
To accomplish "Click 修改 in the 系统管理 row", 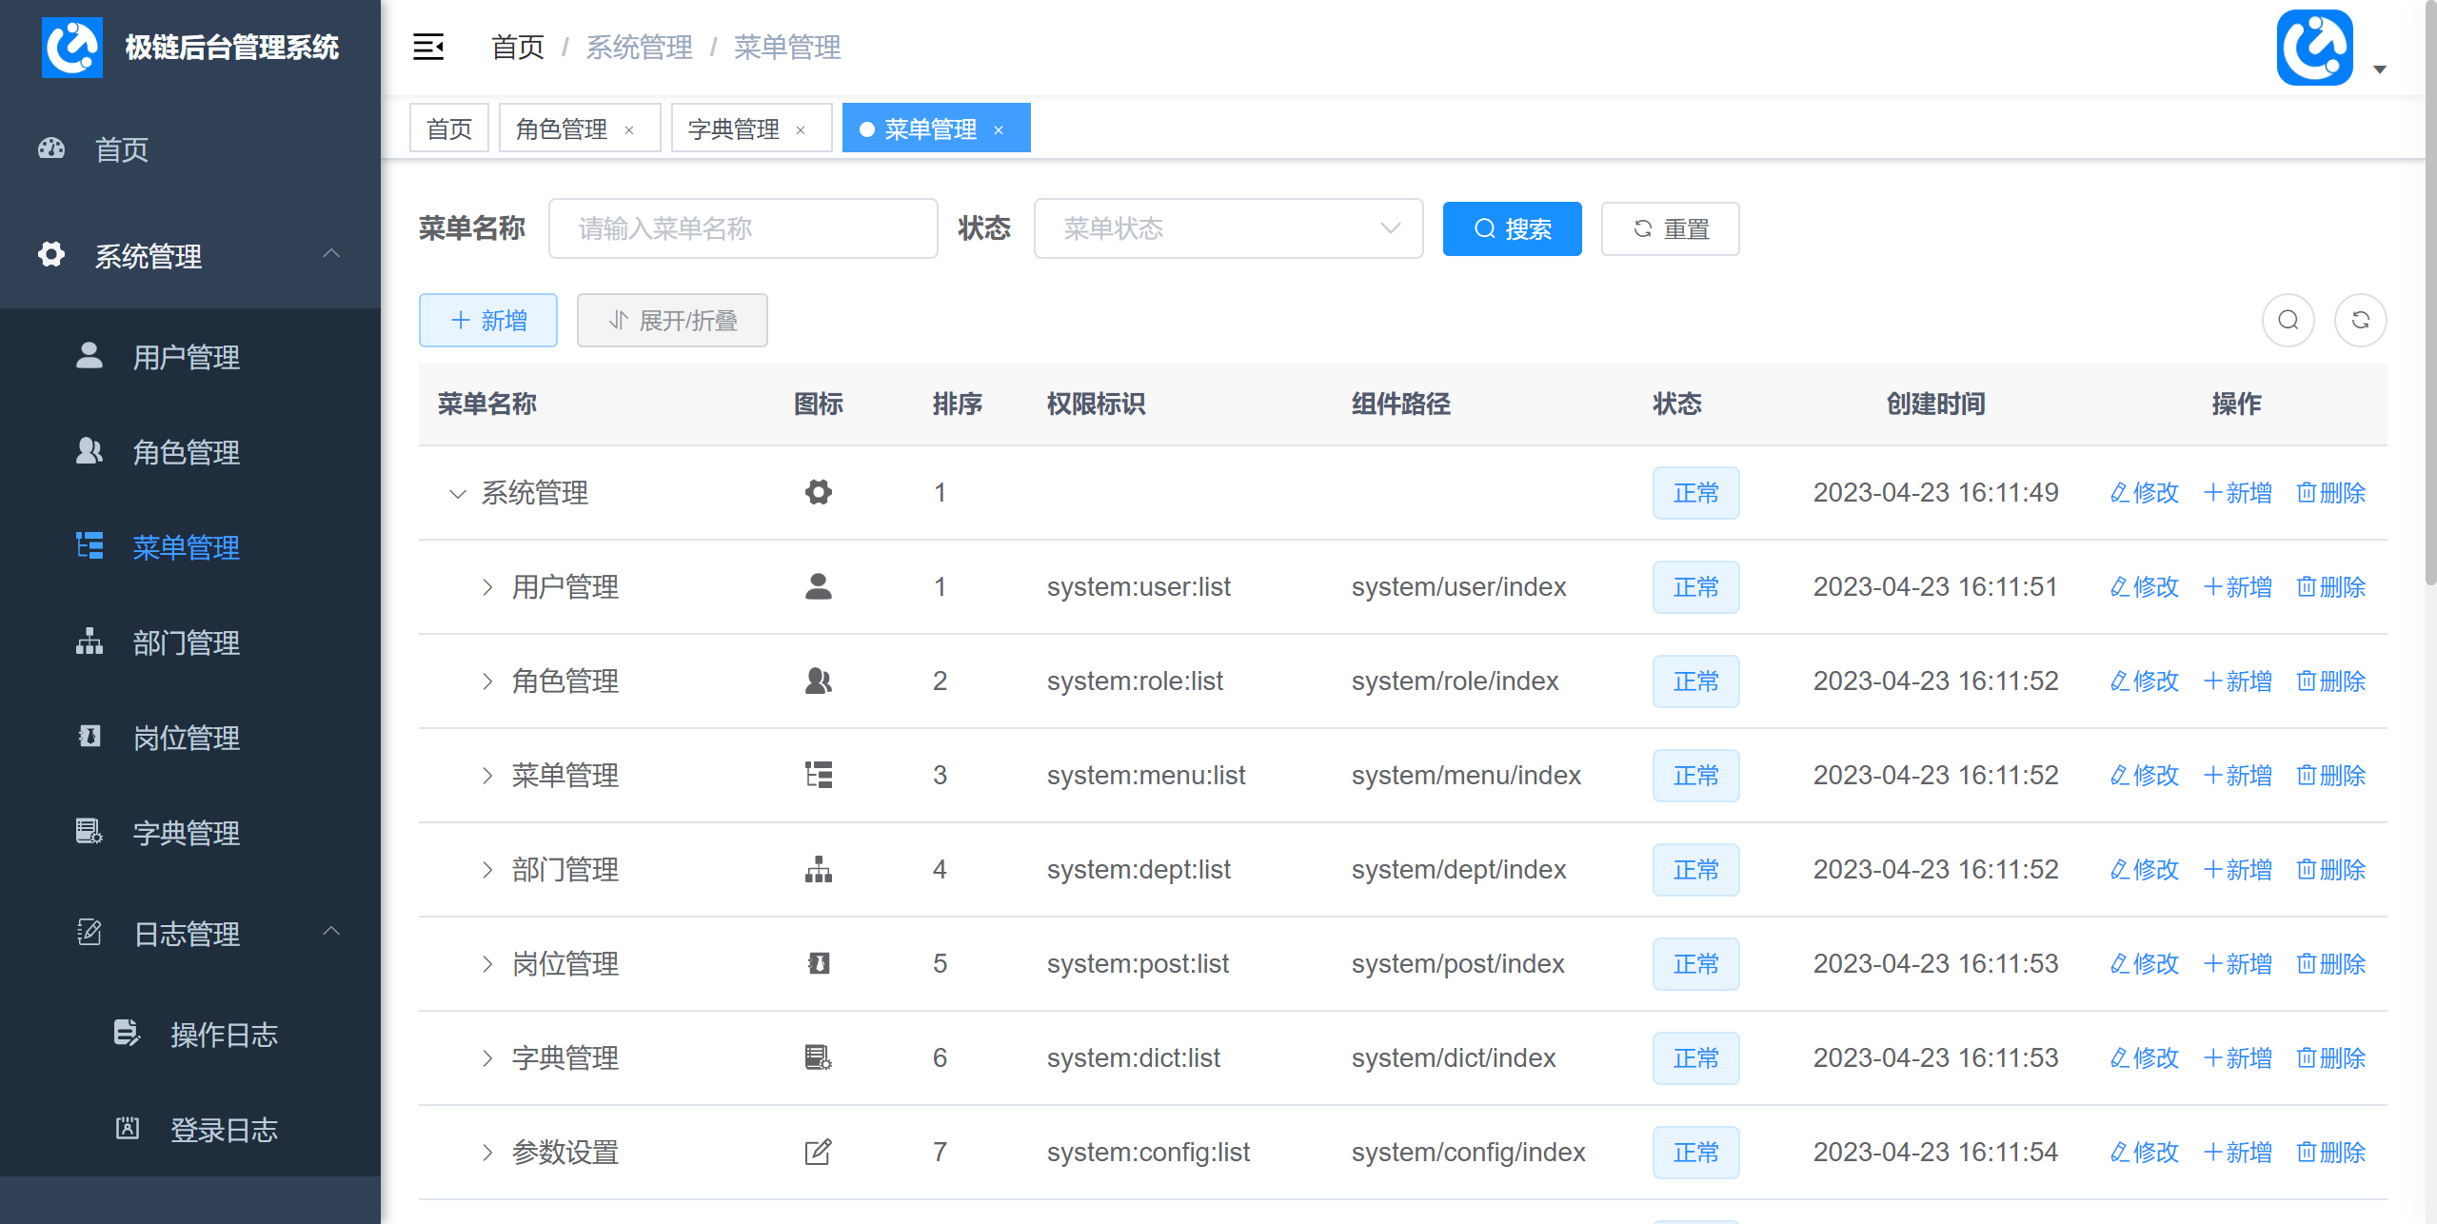I will click(x=2144, y=493).
